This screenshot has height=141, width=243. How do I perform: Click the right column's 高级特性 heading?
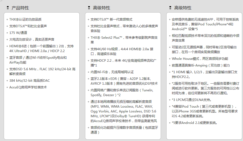point(183,8)
